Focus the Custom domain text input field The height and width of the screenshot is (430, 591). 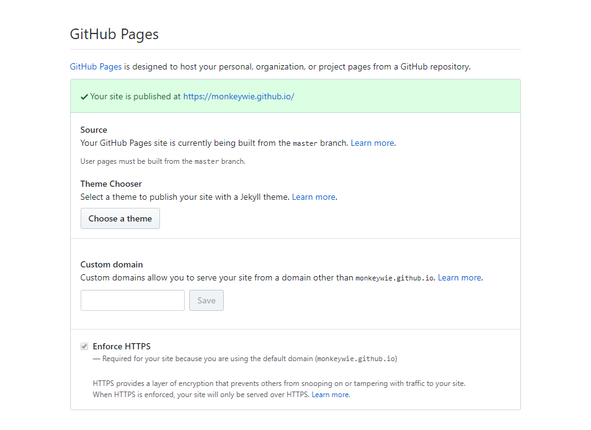coord(133,300)
